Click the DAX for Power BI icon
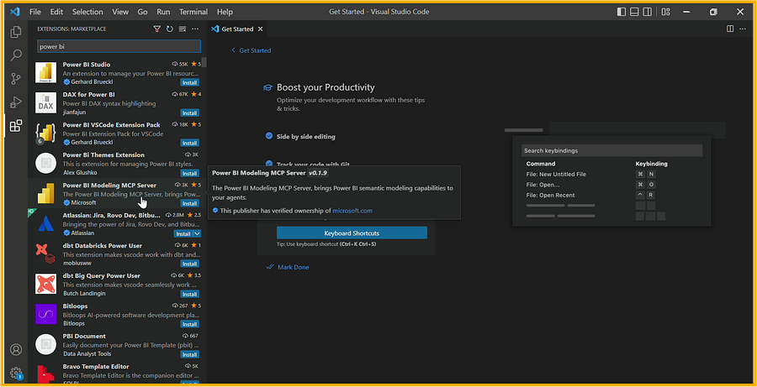The image size is (757, 387). [46, 102]
